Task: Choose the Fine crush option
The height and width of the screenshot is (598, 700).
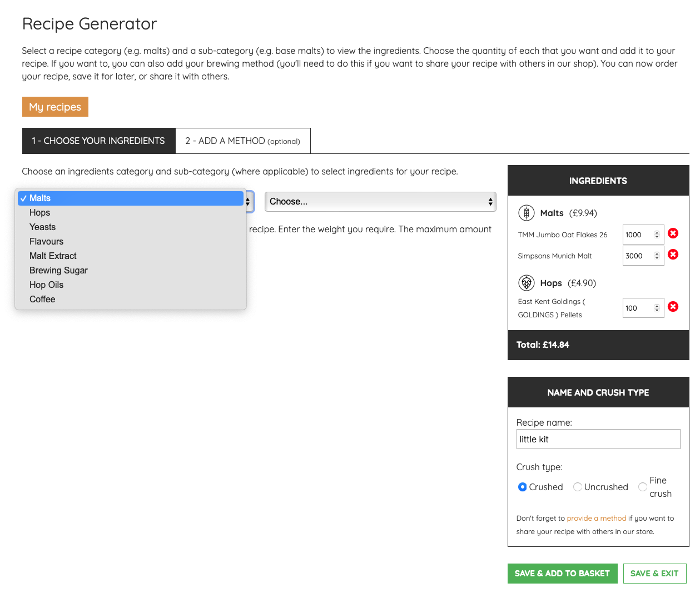Action: (x=642, y=487)
